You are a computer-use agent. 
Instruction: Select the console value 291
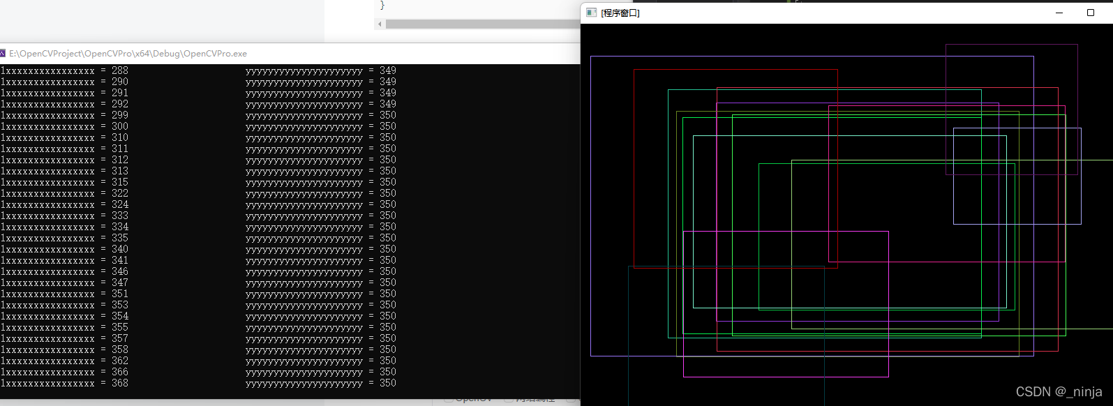pos(120,93)
